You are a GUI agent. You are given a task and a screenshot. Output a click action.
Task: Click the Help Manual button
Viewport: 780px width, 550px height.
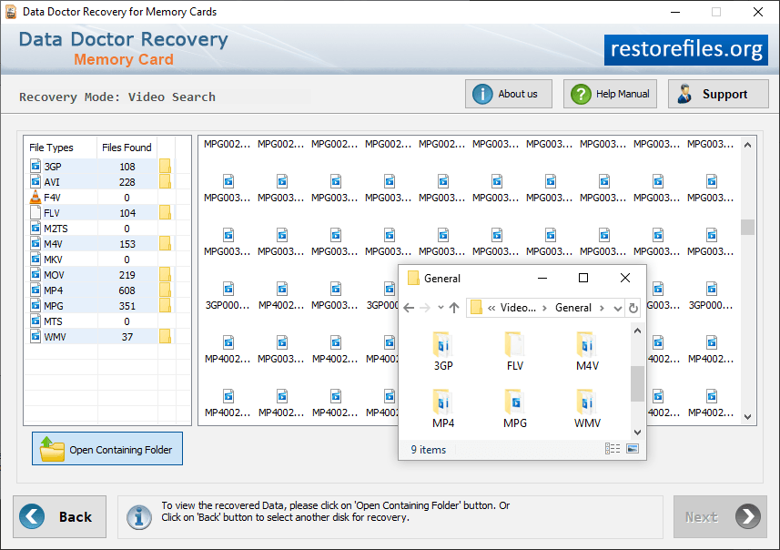610,94
